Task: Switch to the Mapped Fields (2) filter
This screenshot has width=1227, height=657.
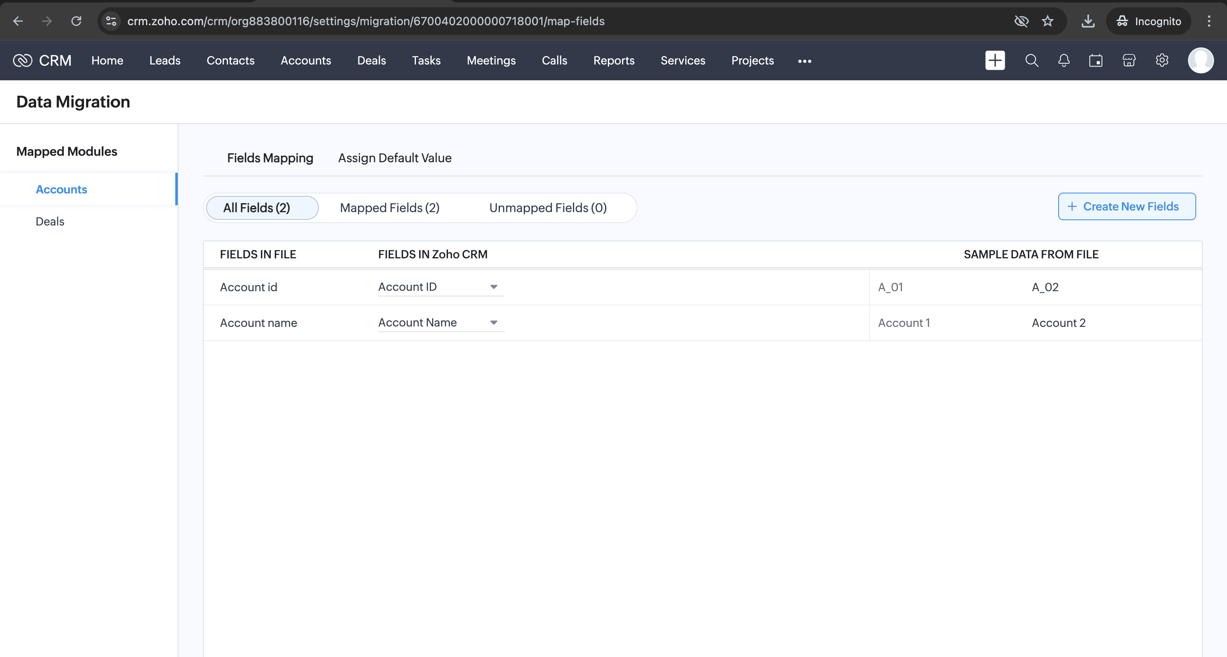Action: tap(389, 208)
